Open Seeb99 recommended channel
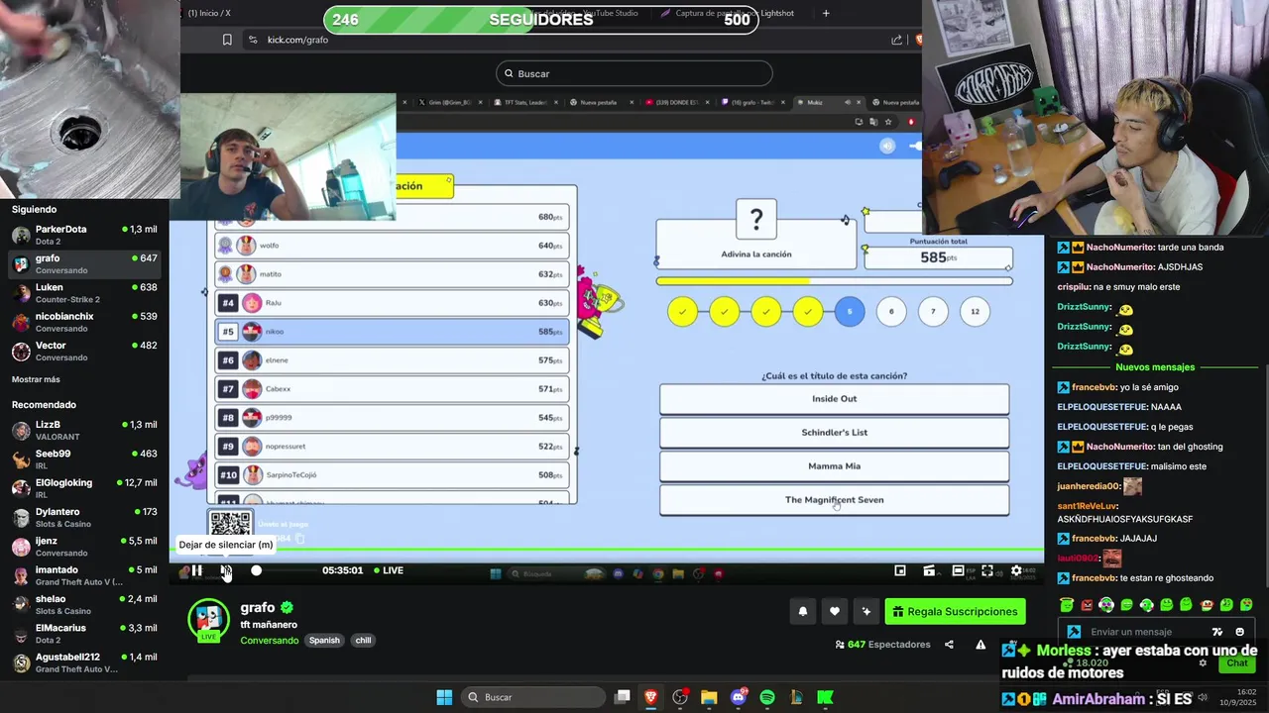The width and height of the screenshot is (1269, 713). point(84,459)
